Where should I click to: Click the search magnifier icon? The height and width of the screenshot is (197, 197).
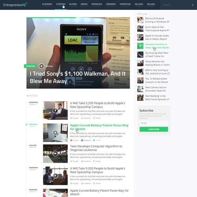click(193, 5)
